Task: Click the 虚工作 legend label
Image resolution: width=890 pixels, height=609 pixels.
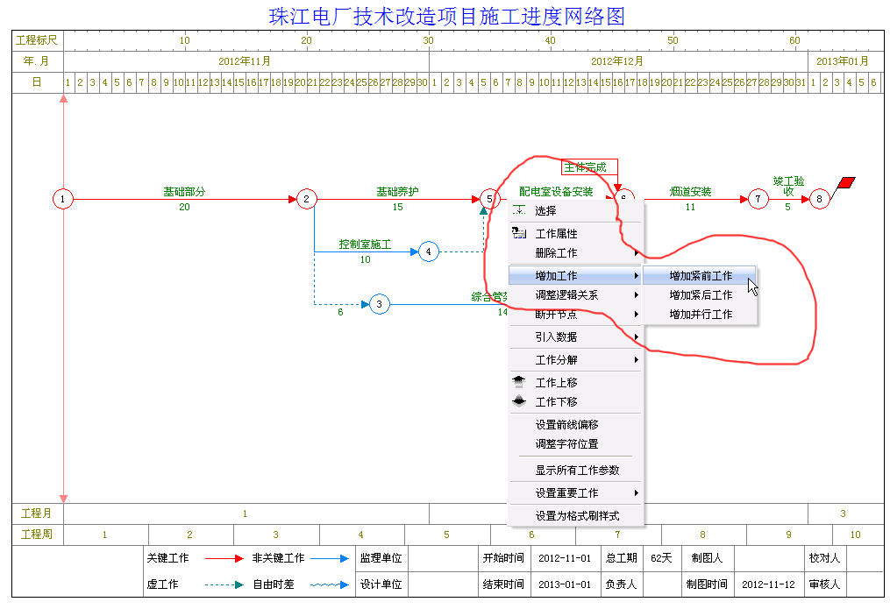Action: pyautogui.click(x=162, y=584)
